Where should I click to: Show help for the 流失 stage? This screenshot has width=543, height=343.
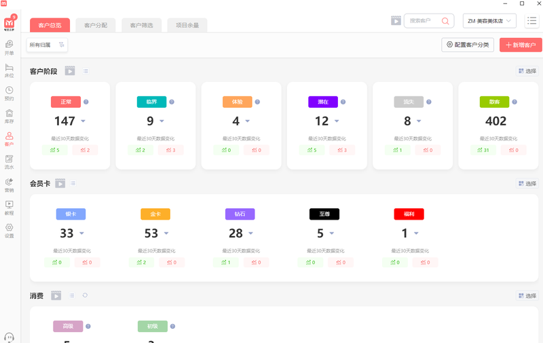click(429, 102)
